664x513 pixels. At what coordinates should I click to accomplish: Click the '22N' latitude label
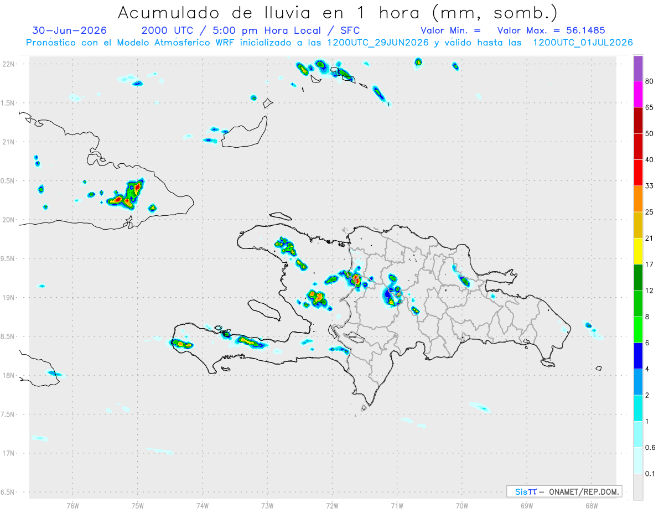point(9,64)
